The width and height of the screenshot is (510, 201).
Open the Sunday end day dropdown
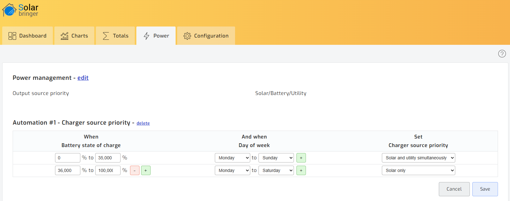tap(276, 158)
